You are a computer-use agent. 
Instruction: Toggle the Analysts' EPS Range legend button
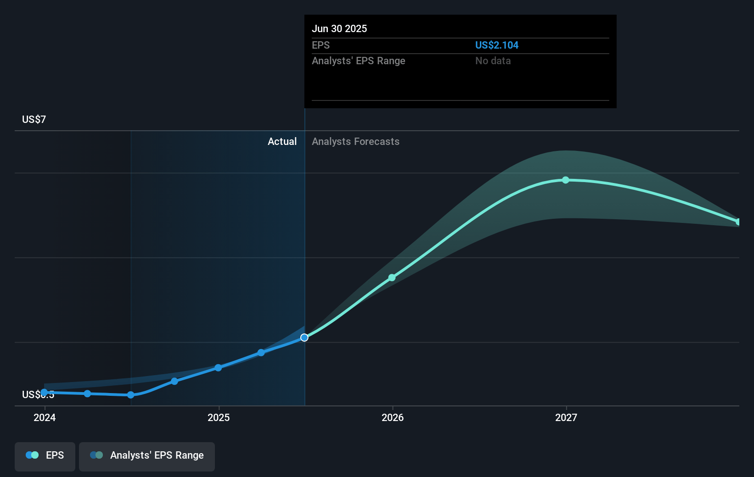[x=146, y=456]
